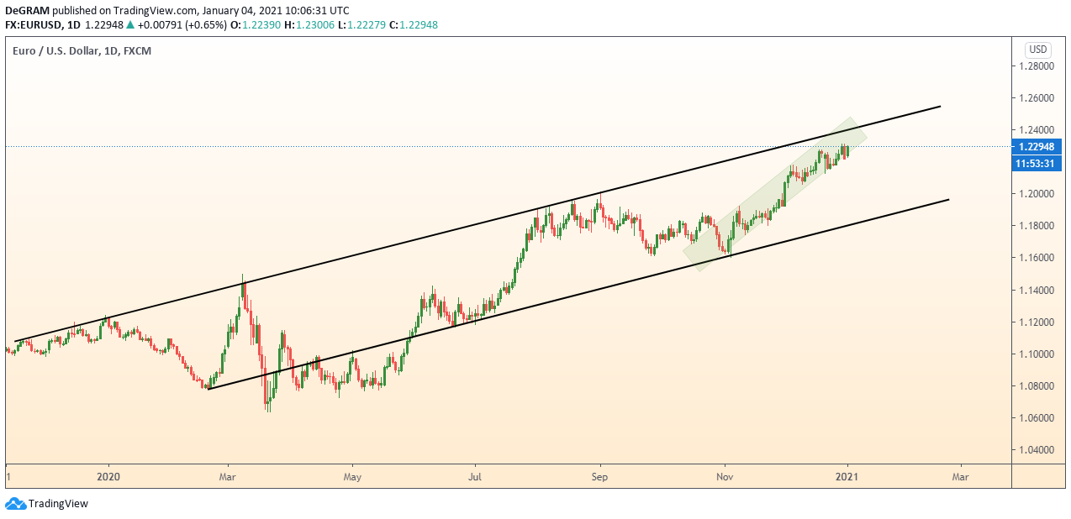The image size is (1071, 519).
Task: Click the 2020 label on time axis
Action: (108, 476)
